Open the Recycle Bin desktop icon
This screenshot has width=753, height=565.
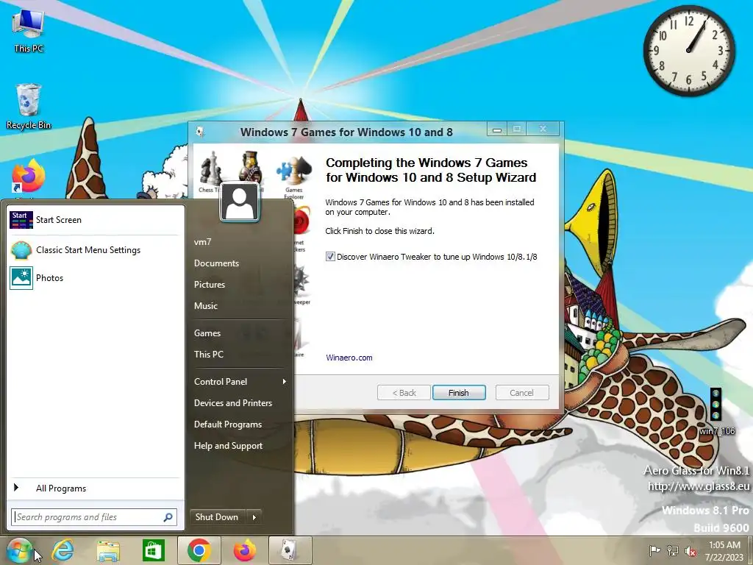(x=29, y=106)
